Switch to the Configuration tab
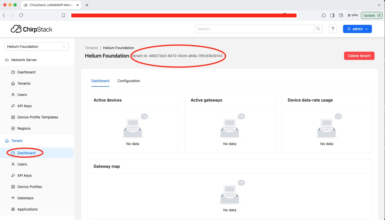This screenshot has height=220, width=385. coord(129,81)
